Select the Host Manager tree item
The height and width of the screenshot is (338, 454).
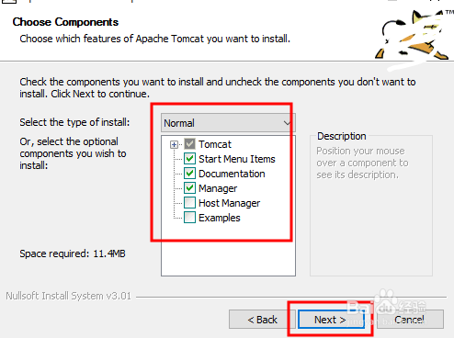pos(229,203)
